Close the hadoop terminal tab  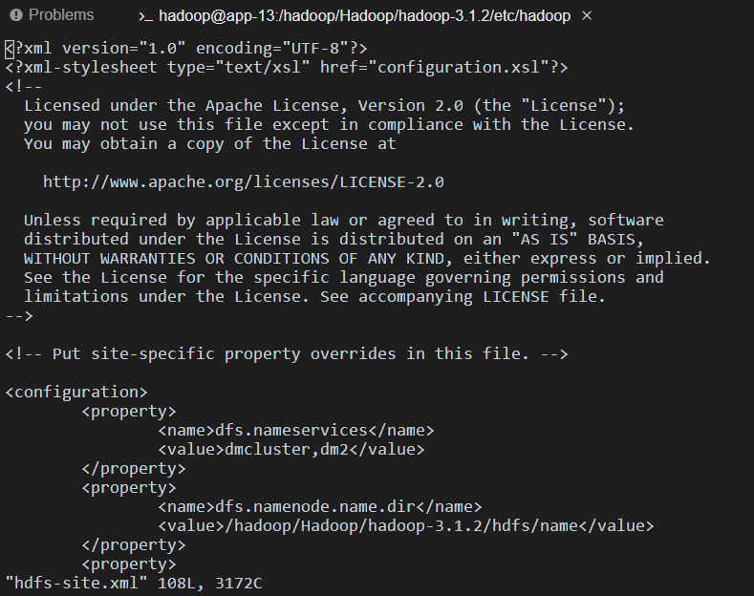587,16
